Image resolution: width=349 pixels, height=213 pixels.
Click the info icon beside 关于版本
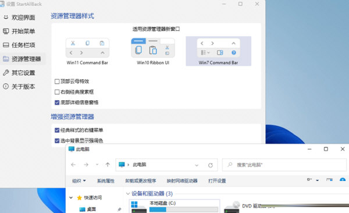coord(6,86)
